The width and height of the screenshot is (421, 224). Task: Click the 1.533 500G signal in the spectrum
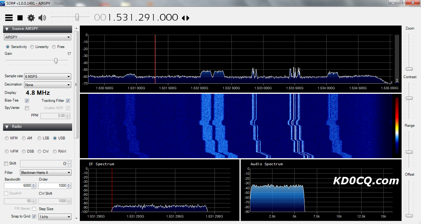pos(295,73)
